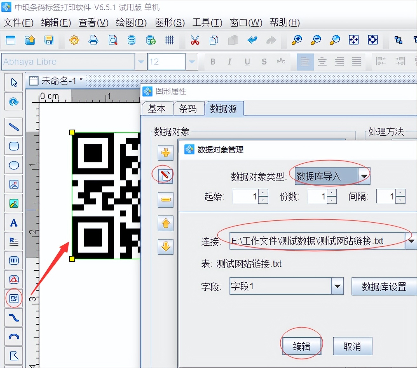The height and width of the screenshot is (368, 417).
Task: Select the text tool A icon
Action: click(x=14, y=222)
